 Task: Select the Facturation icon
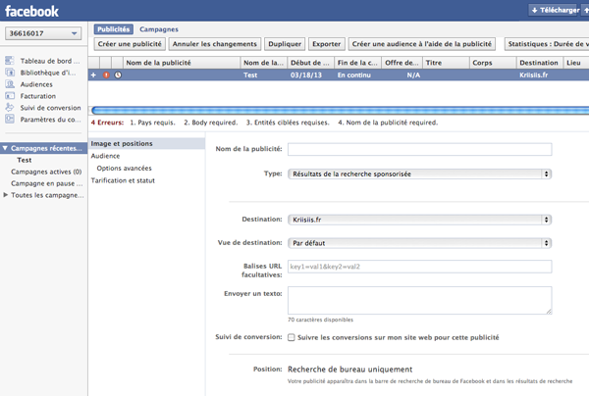pyautogui.click(x=10, y=96)
